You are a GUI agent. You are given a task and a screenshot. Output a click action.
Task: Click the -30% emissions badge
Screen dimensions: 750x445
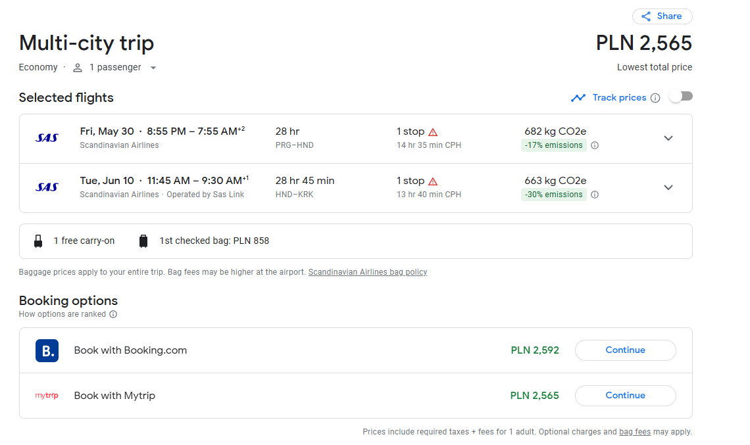(x=553, y=195)
